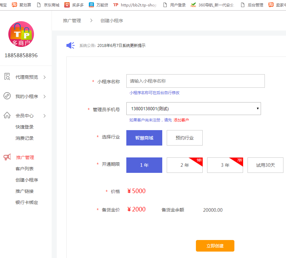Go to 银行卡绑定 menu item
The height and width of the screenshot is (258, 286).
point(27,202)
